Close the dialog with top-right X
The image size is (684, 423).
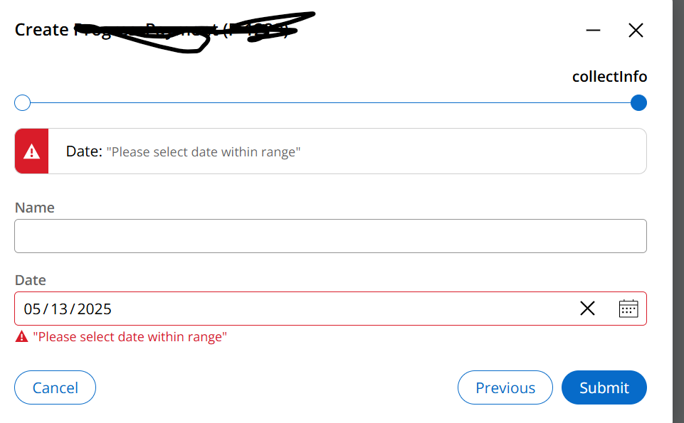[x=636, y=30]
